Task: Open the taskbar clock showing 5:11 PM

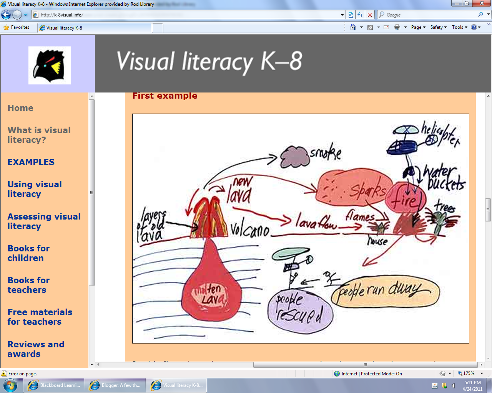Action: [472, 386]
